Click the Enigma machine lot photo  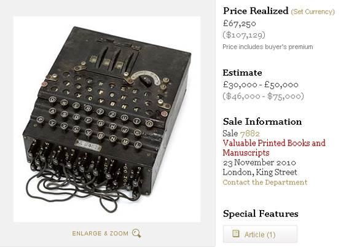click(107, 119)
